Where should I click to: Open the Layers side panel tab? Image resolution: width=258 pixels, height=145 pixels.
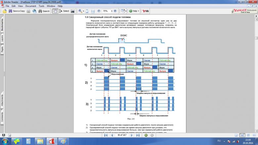tap(2, 39)
